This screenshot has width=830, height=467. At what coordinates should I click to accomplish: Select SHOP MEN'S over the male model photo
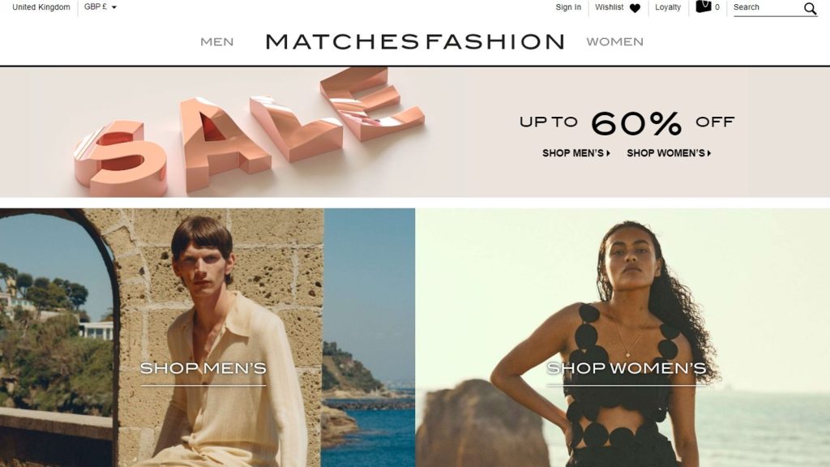pos(203,368)
